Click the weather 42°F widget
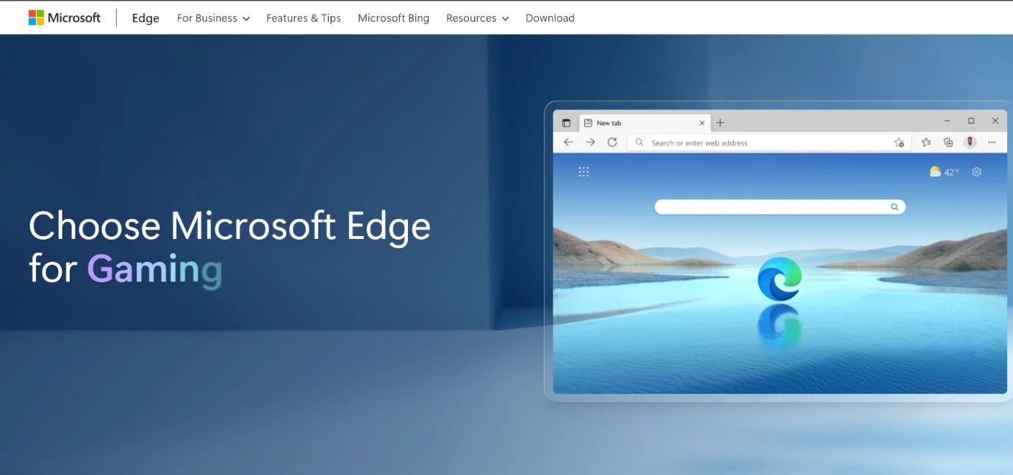This screenshot has width=1013, height=475. click(945, 172)
